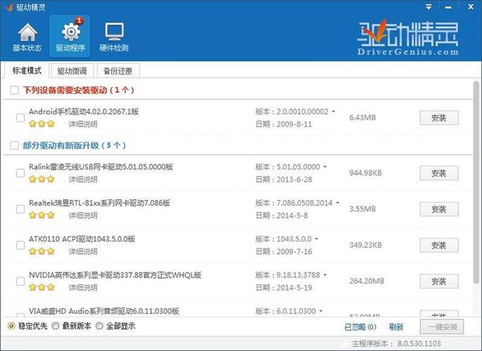Image resolution: width=482 pixels, height=351 pixels.
Task: Switch to the 驱动微调 tab
Action: click(72, 71)
